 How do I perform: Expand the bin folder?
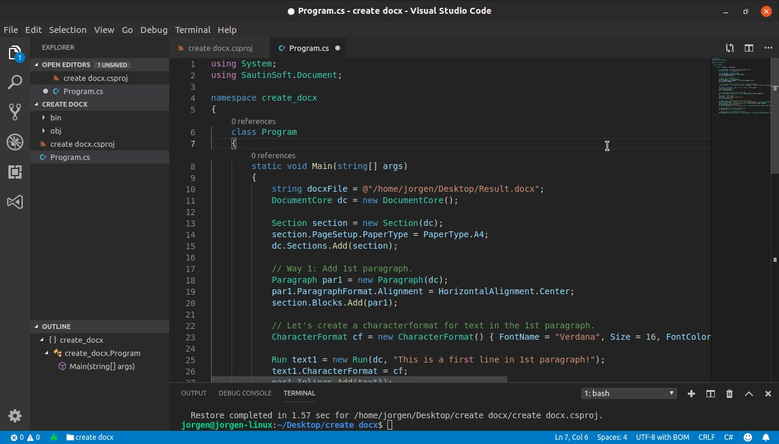point(55,117)
